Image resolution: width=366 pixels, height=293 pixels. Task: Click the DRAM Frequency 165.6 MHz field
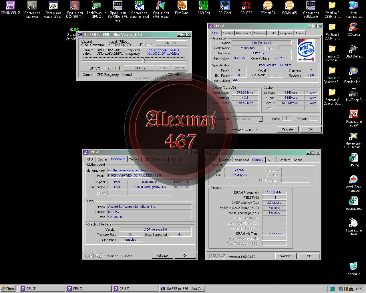[x=274, y=192]
